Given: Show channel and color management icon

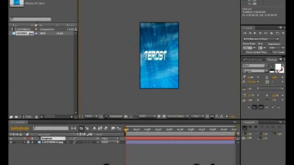Looking at the screenshot, I should point(136,116).
